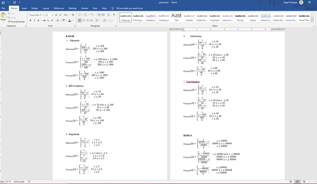This screenshot has height=184, width=317.
Task: Customize Quick Access Toolbar arrow
Action: [x=19, y=2]
